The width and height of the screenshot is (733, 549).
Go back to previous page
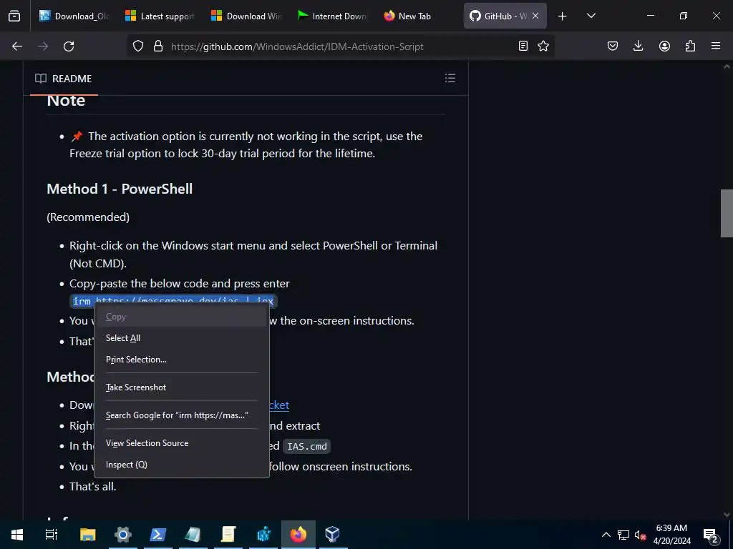click(17, 46)
